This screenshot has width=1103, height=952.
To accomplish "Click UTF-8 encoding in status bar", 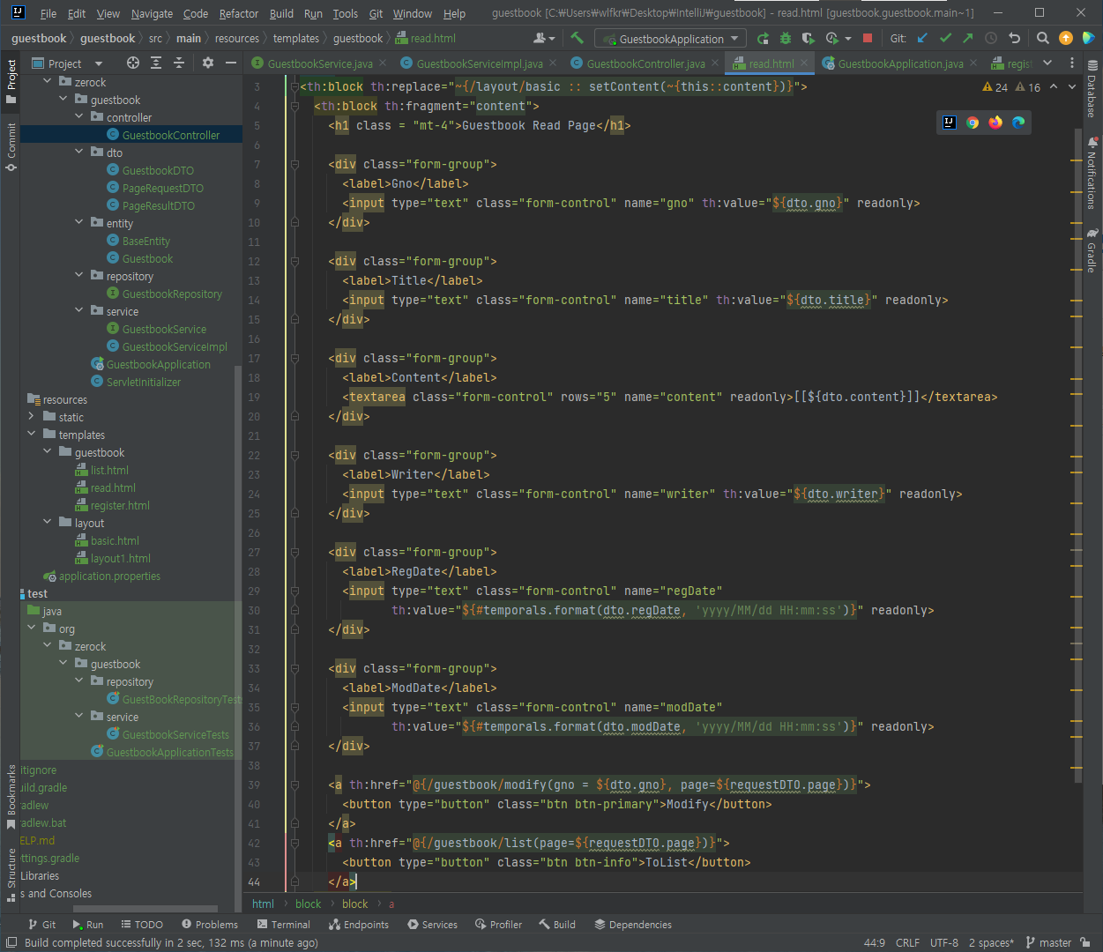I will pyautogui.click(x=944, y=942).
